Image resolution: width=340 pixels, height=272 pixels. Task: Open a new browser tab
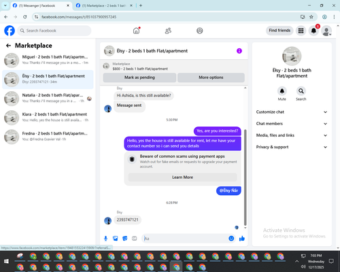tap(141, 5)
